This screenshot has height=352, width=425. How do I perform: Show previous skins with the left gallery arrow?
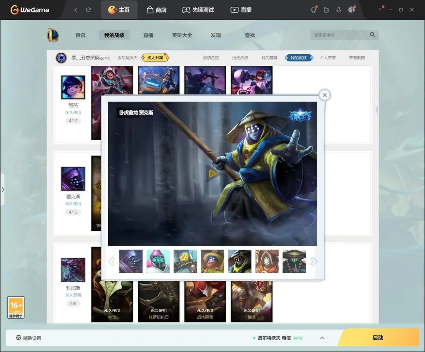(x=111, y=261)
